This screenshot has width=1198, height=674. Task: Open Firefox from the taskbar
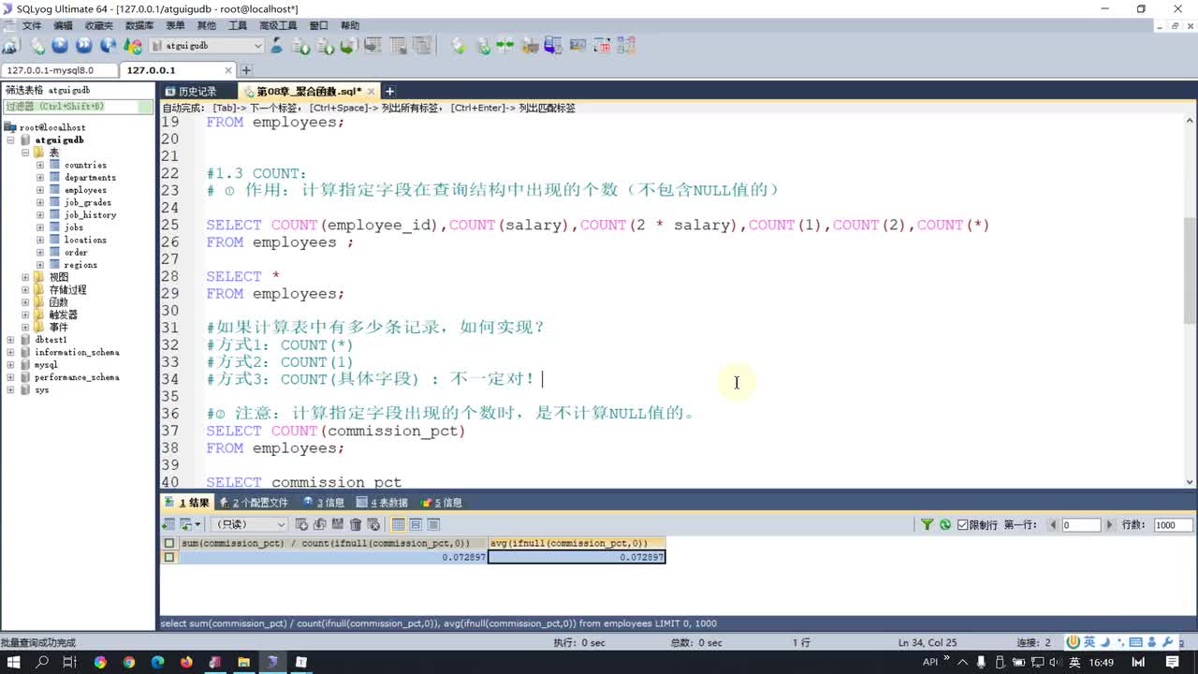click(186, 662)
